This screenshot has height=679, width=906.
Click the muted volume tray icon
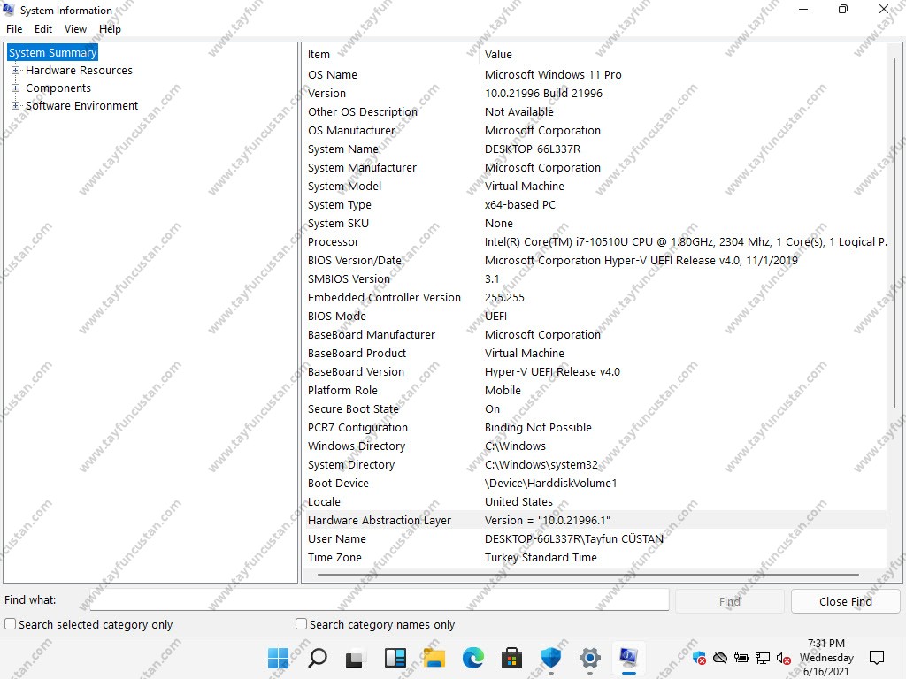(784, 658)
